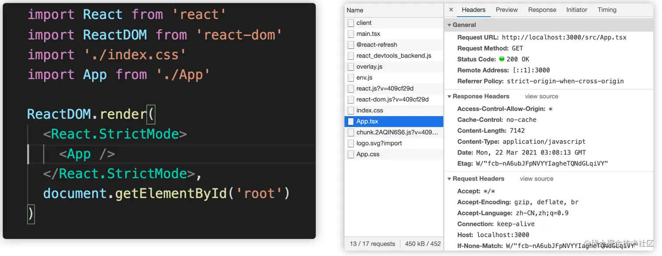
Task: Click the 450 kB transferred status
Action: coord(423,244)
